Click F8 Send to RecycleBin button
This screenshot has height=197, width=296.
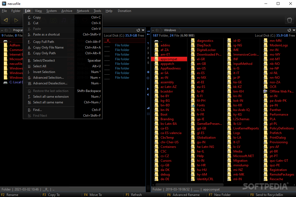tap(267, 195)
